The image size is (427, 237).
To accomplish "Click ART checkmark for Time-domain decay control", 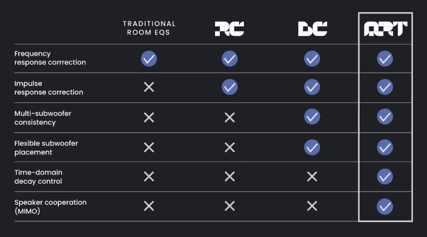I will (x=385, y=176).
